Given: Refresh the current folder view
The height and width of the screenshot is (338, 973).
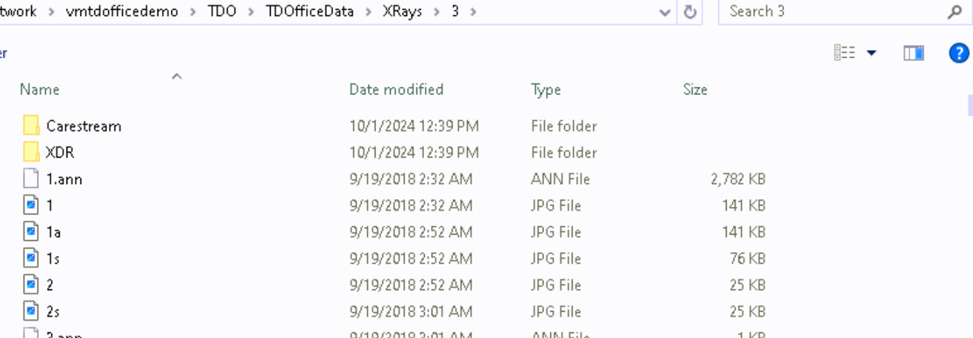Looking at the screenshot, I should click(690, 12).
